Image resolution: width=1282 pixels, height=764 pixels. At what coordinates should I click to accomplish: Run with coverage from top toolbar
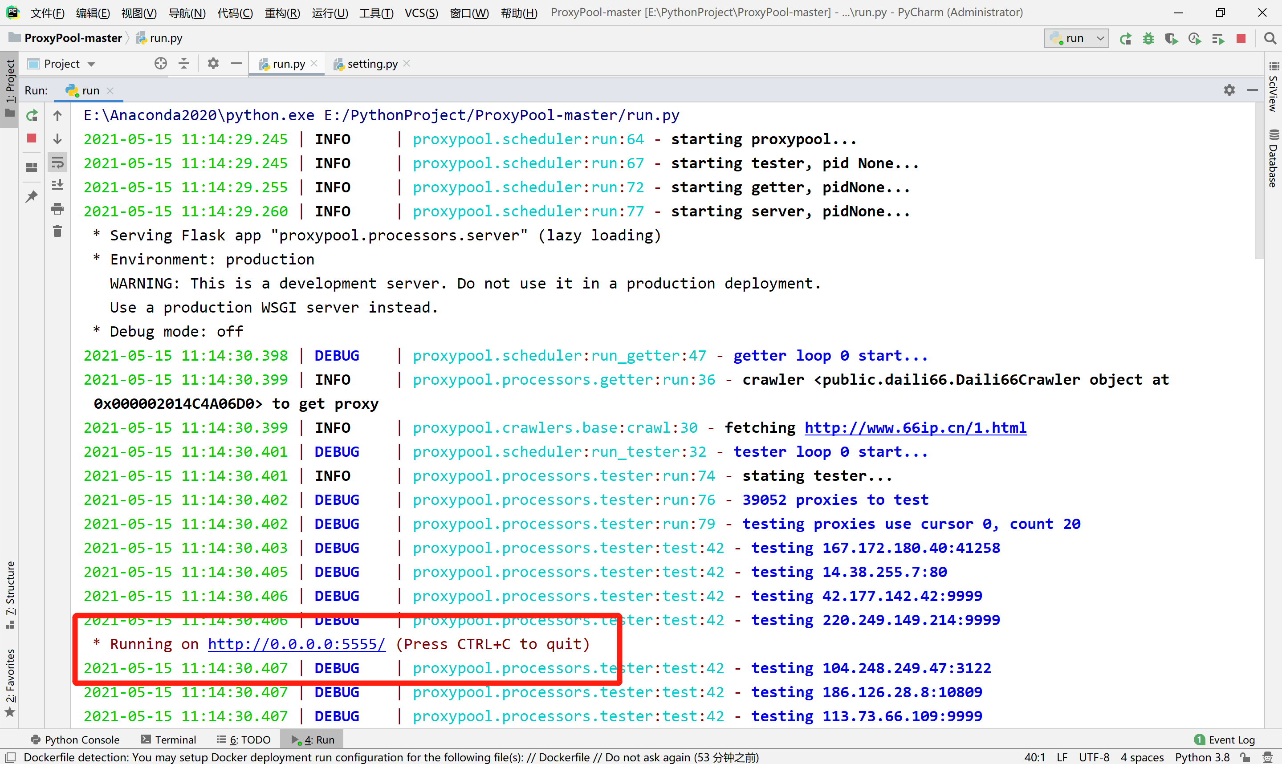coord(1171,39)
